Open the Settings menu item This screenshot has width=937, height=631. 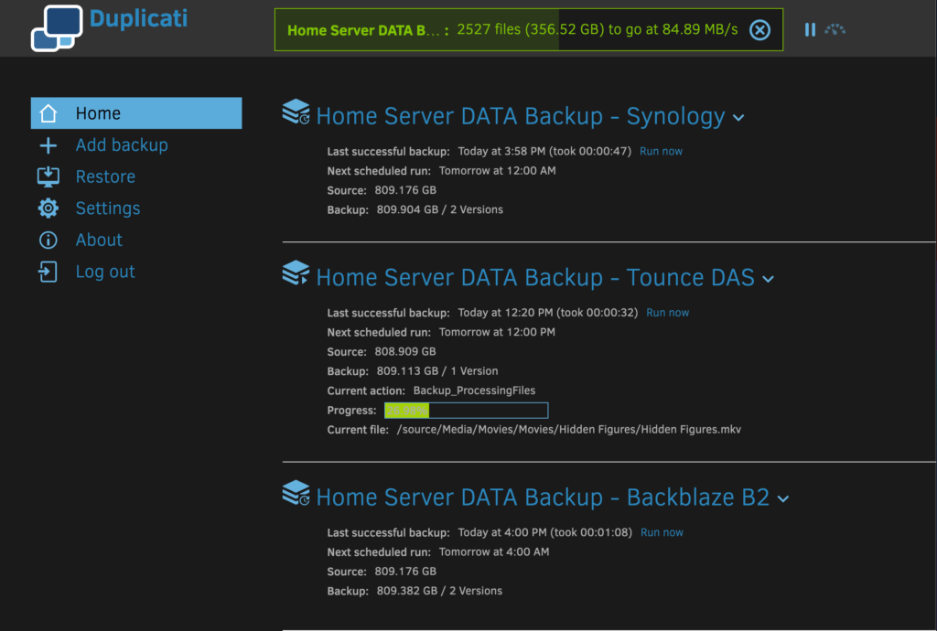pos(108,209)
